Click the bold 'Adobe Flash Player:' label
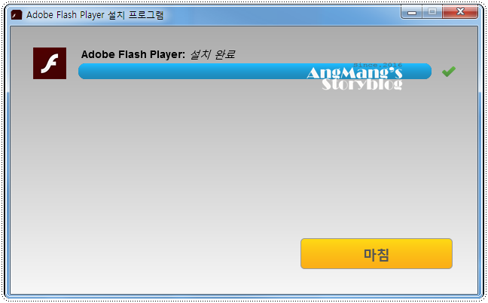This screenshot has width=488, height=303. [x=133, y=54]
